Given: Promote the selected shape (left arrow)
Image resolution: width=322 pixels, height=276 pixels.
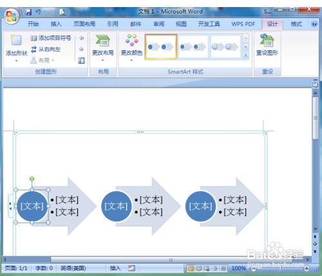Looking at the screenshot, I should pos(81,38).
